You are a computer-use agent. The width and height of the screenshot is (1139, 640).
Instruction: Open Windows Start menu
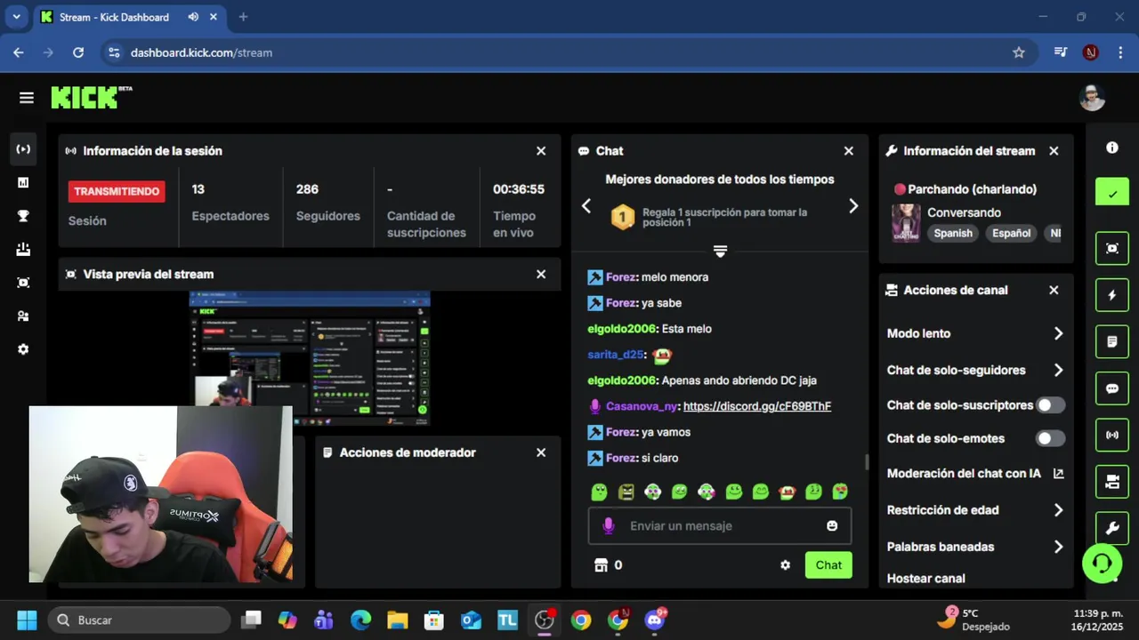[x=27, y=620]
